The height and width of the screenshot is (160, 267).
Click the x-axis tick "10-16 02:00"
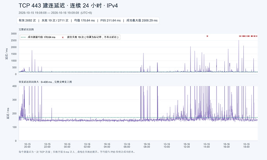(87, 145)
